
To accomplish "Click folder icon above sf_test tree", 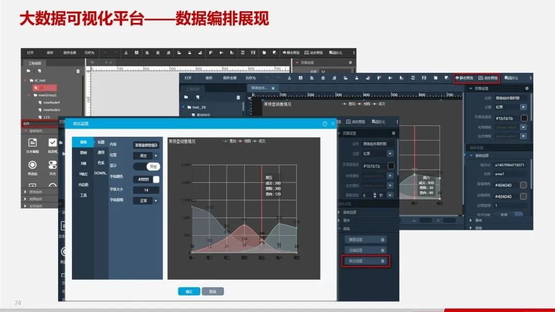I will click(28, 71).
